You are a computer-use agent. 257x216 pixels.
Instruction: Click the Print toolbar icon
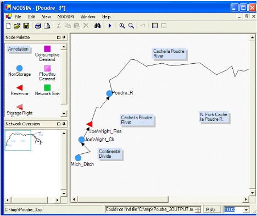click(38, 26)
